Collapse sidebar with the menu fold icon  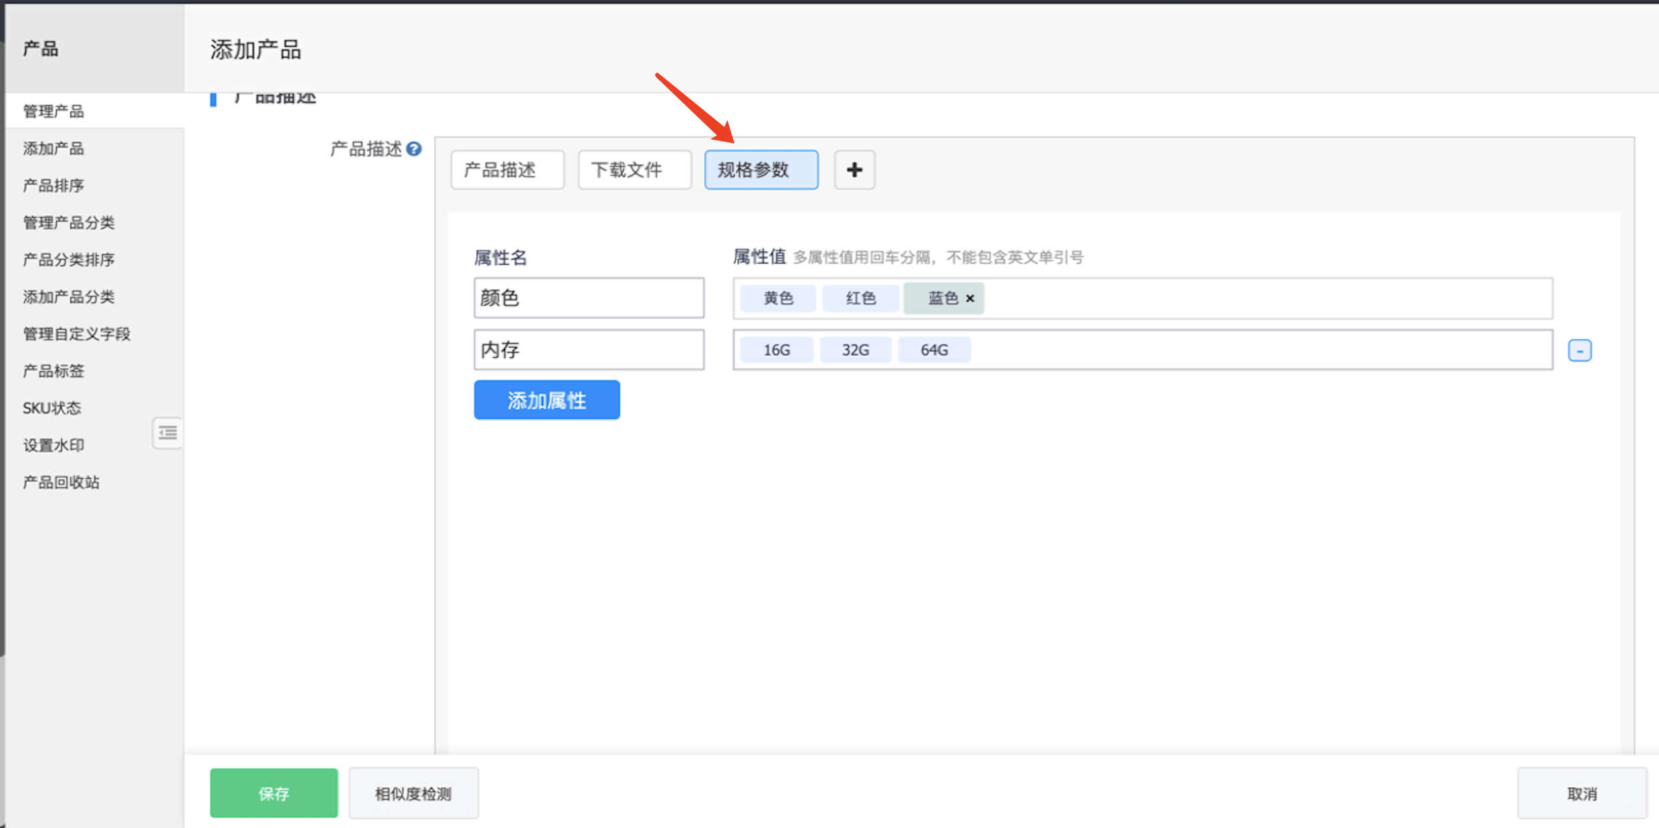167,433
